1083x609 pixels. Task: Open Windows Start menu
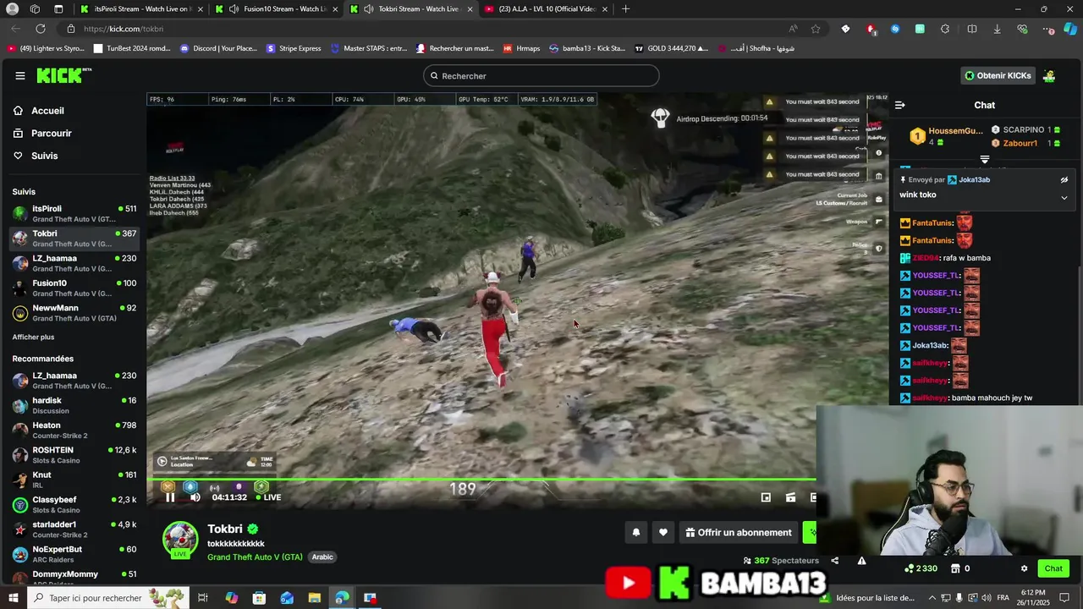[x=13, y=598]
